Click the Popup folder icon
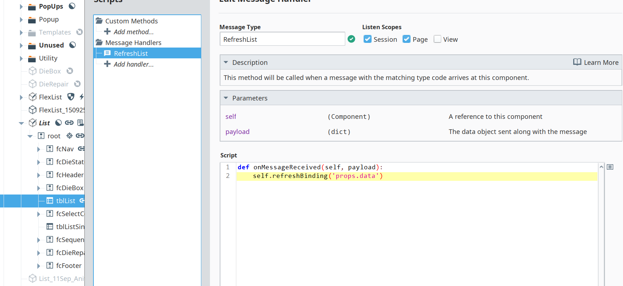Image resolution: width=623 pixels, height=286 pixels. (x=32, y=19)
